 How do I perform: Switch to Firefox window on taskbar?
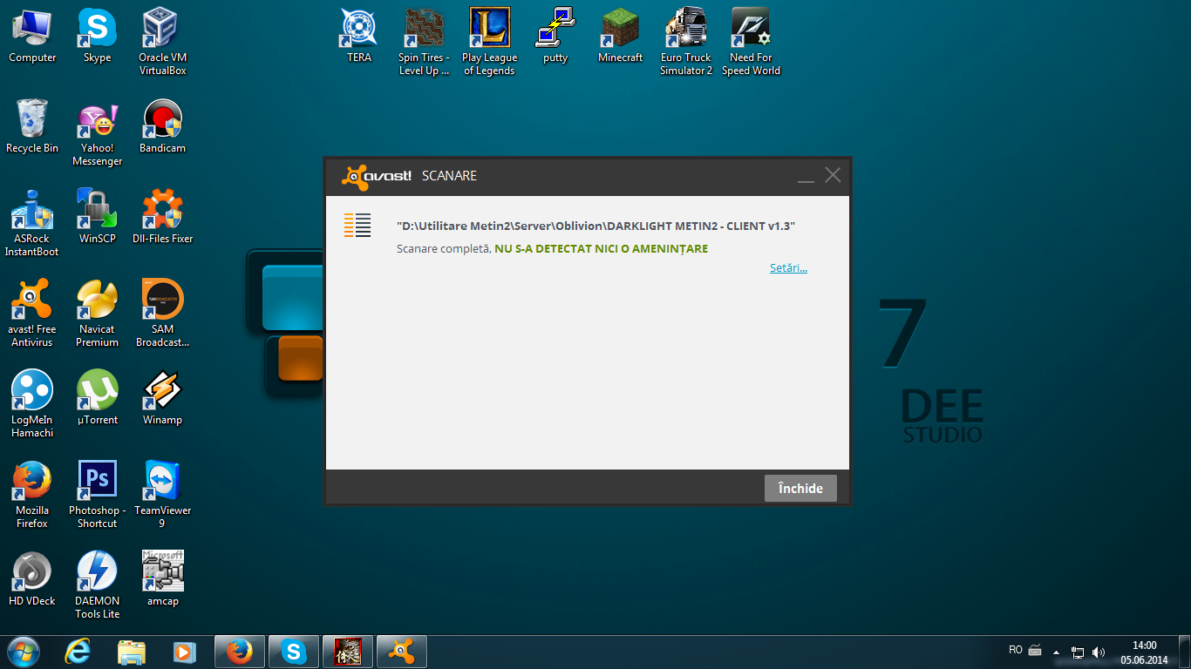point(239,651)
